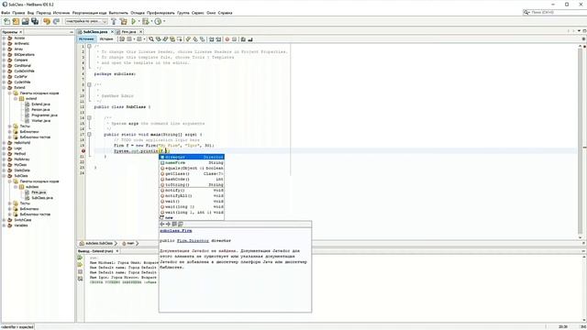This screenshot has height=330, width=587.
Task: Open the Debug Project dropdown arrow
Action: click(x=151, y=22)
